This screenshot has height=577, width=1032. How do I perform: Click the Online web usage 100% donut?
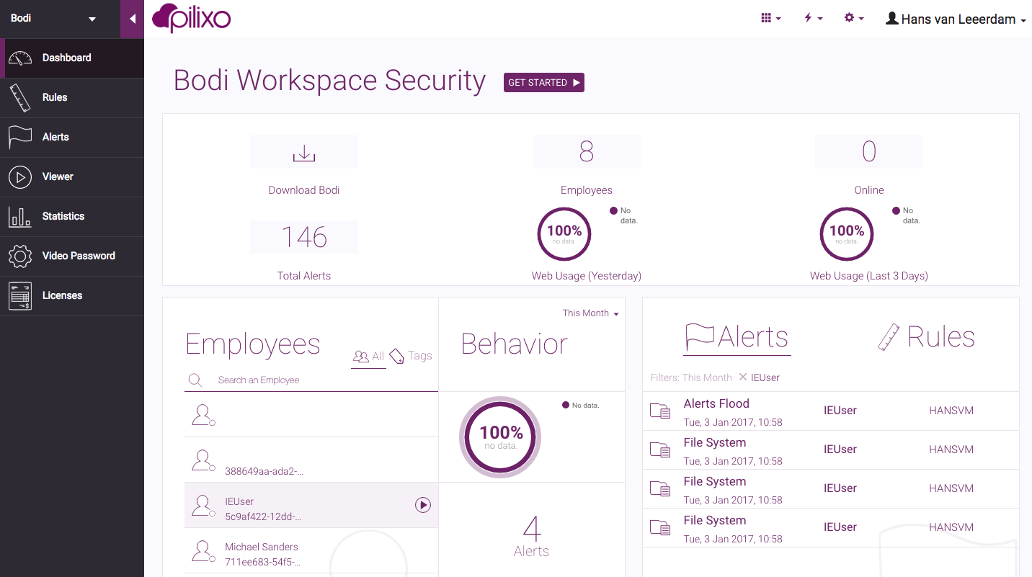(x=847, y=234)
